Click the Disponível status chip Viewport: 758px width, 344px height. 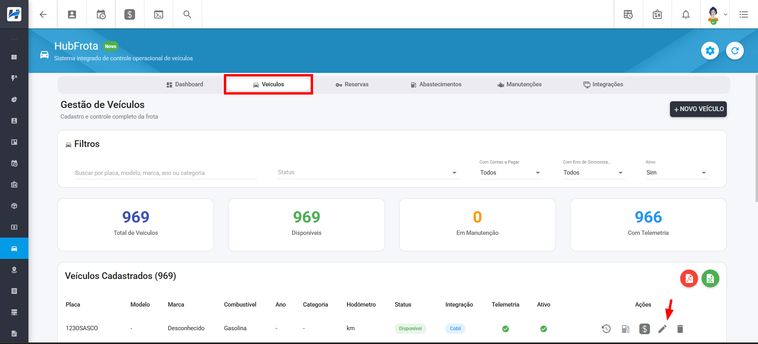coord(410,329)
